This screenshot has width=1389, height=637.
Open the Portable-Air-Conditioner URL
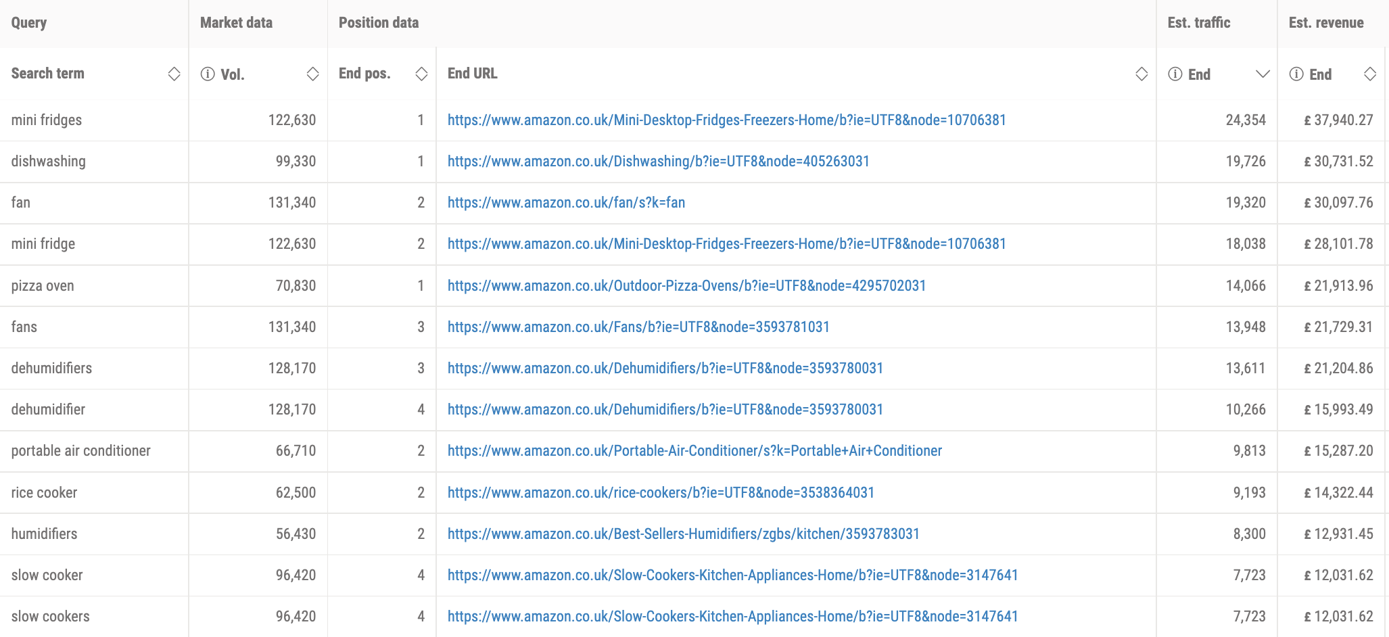[x=695, y=451]
